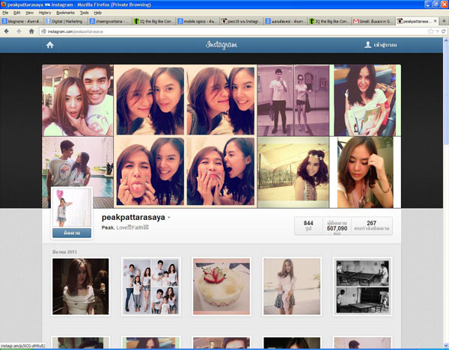Open a new tab with plus button
Screen dimensions: 449x350
tap(444, 21)
